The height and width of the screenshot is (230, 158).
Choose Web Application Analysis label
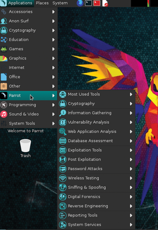[92, 131]
